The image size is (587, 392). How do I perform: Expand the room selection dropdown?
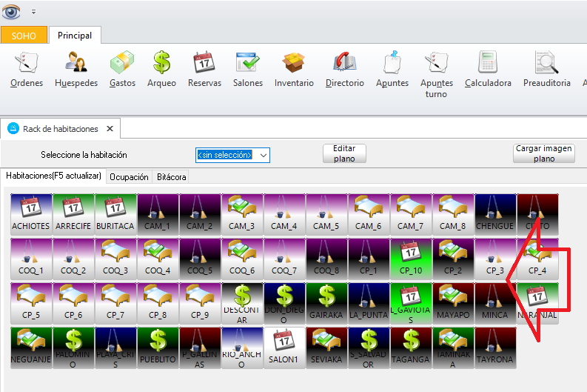pos(263,155)
